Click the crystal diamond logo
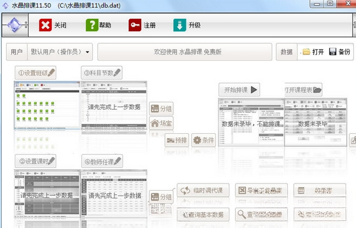Screen dimensions: 356x228 click(14, 25)
